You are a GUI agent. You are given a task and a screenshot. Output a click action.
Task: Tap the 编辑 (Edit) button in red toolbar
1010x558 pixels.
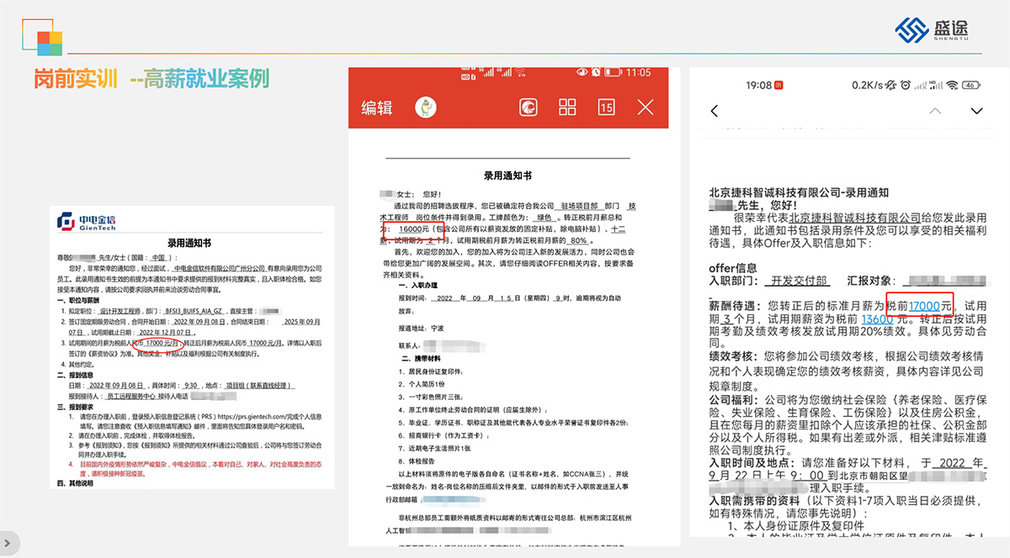coord(377,108)
